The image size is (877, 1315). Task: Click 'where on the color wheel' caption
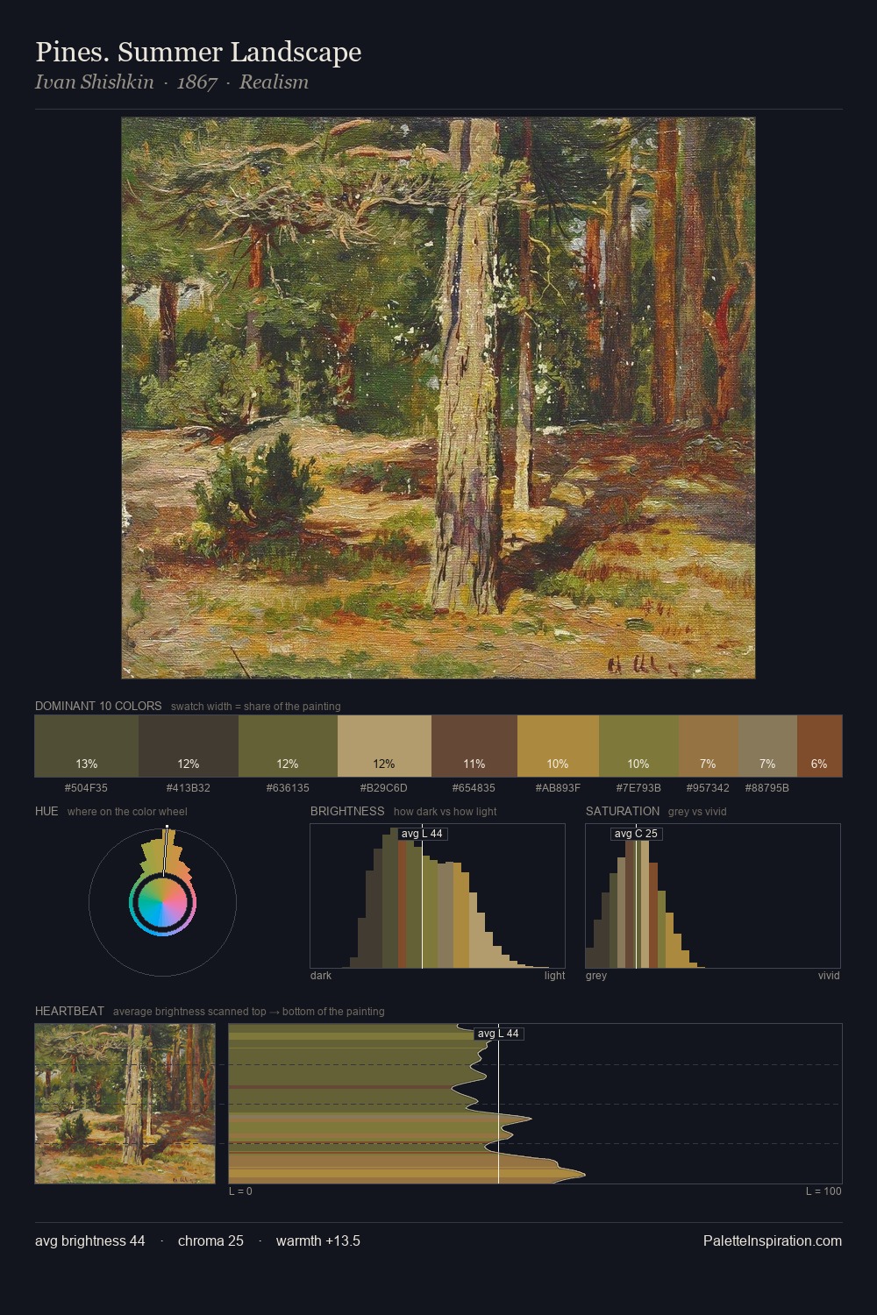127,811
